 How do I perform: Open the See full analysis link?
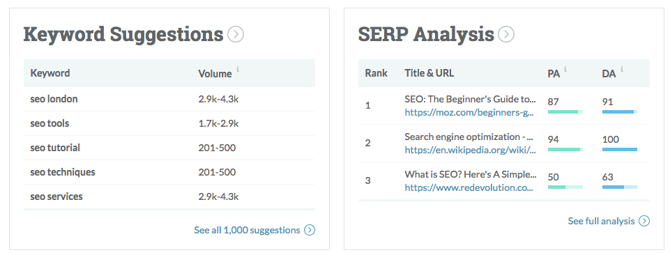pyautogui.click(x=601, y=221)
